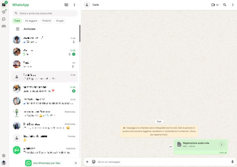Forward the audio file message
Screen dimensions: 237x167
pyautogui.click(x=171, y=146)
